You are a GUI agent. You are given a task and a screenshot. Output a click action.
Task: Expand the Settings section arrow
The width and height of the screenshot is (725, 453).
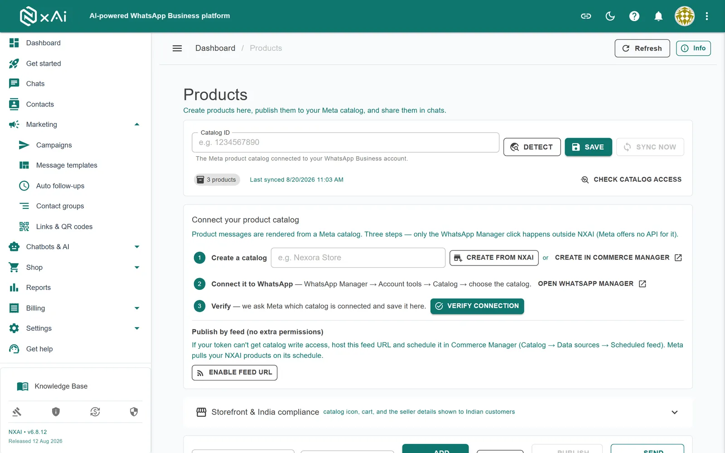[x=137, y=328]
